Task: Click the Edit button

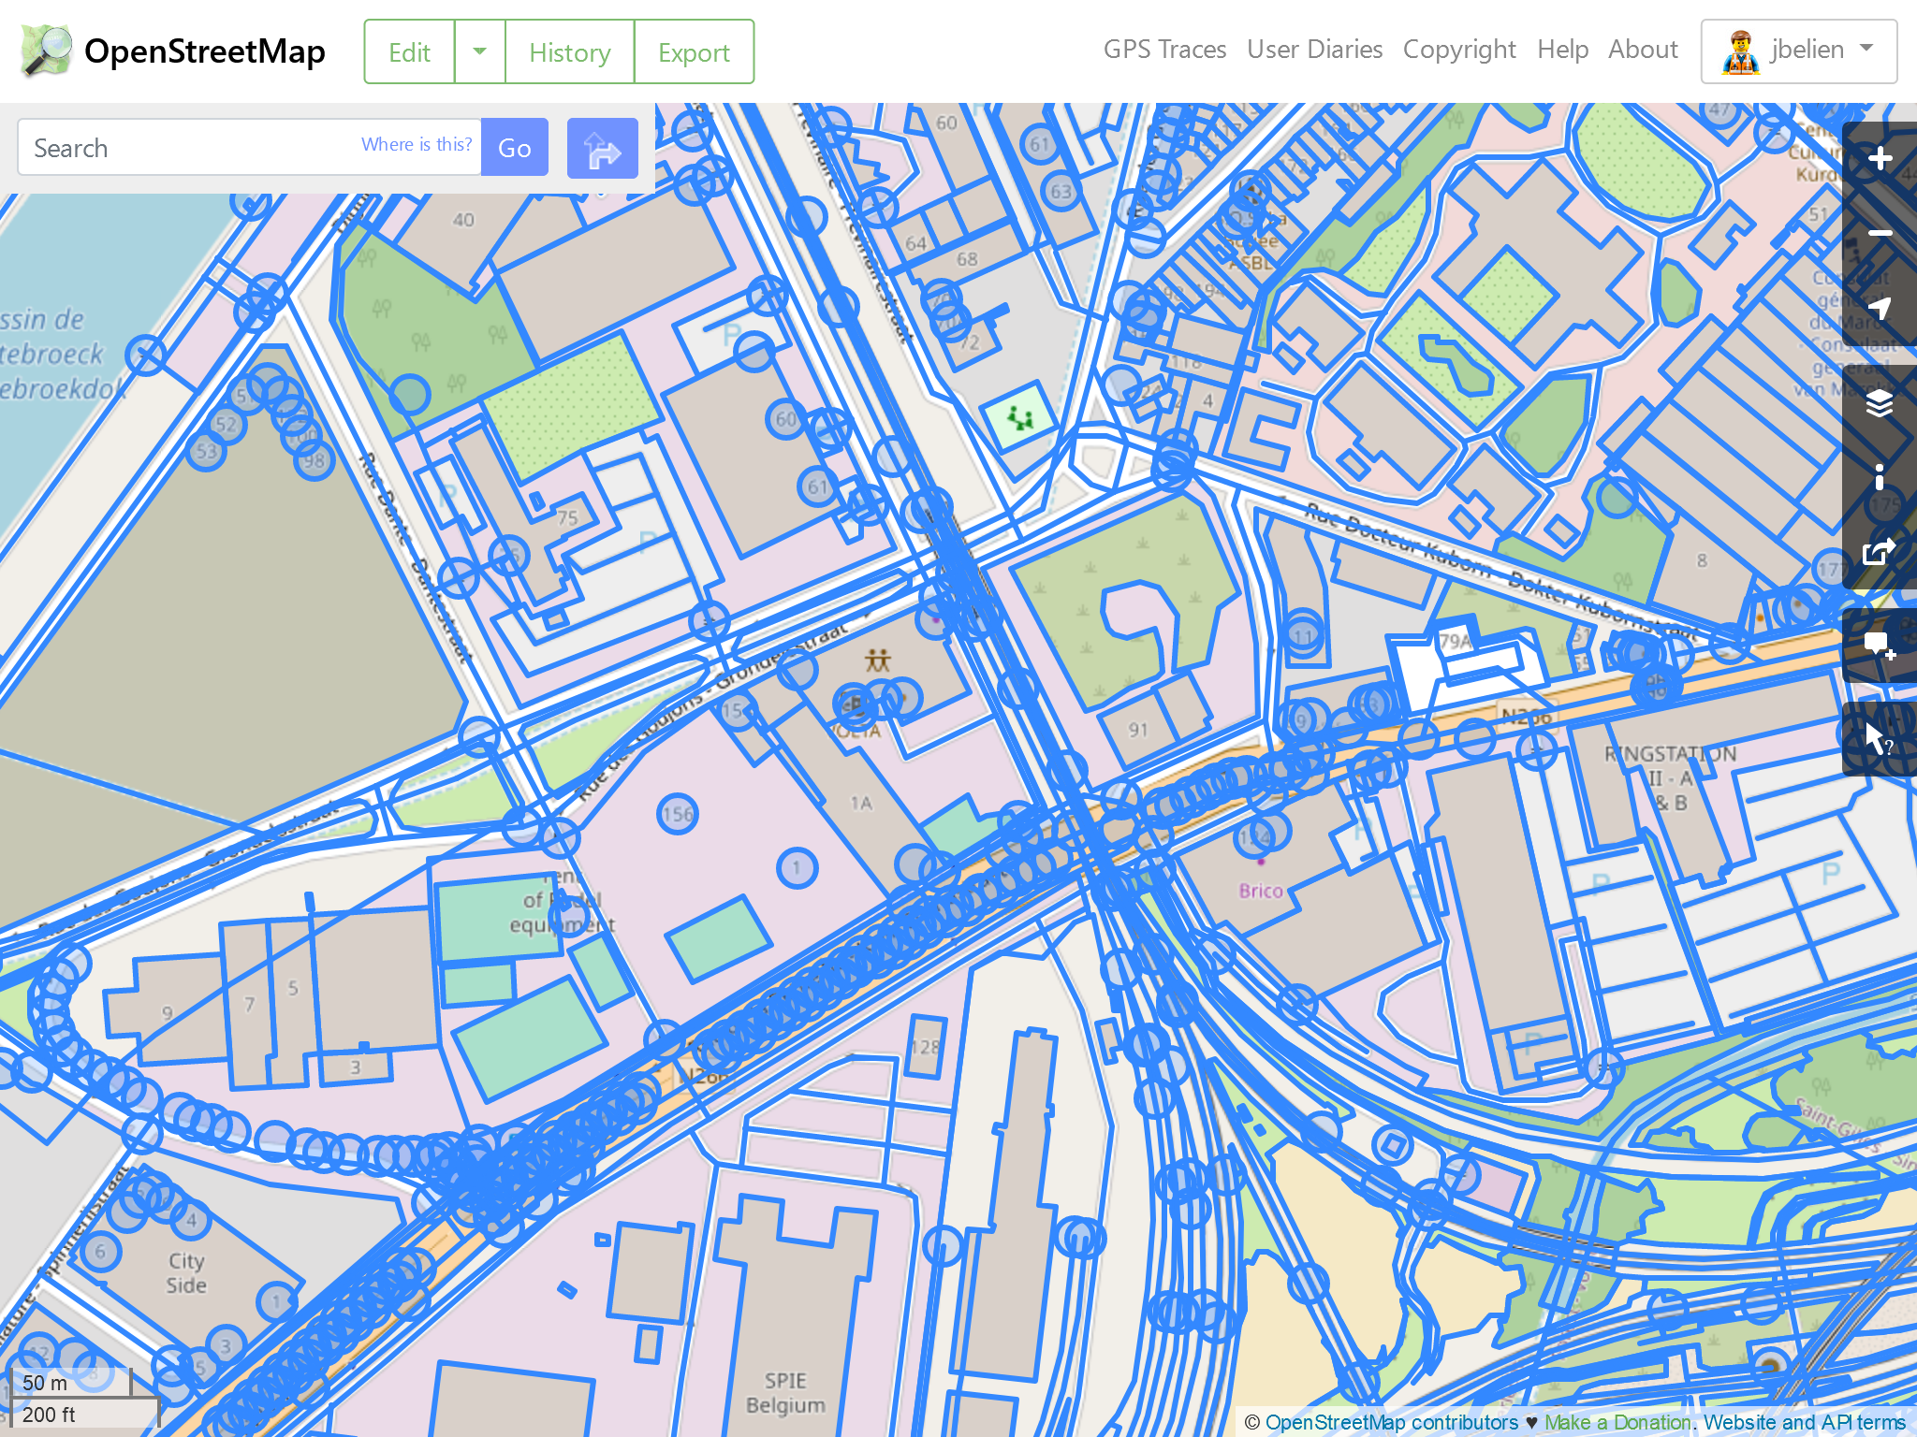Action: coord(409,52)
